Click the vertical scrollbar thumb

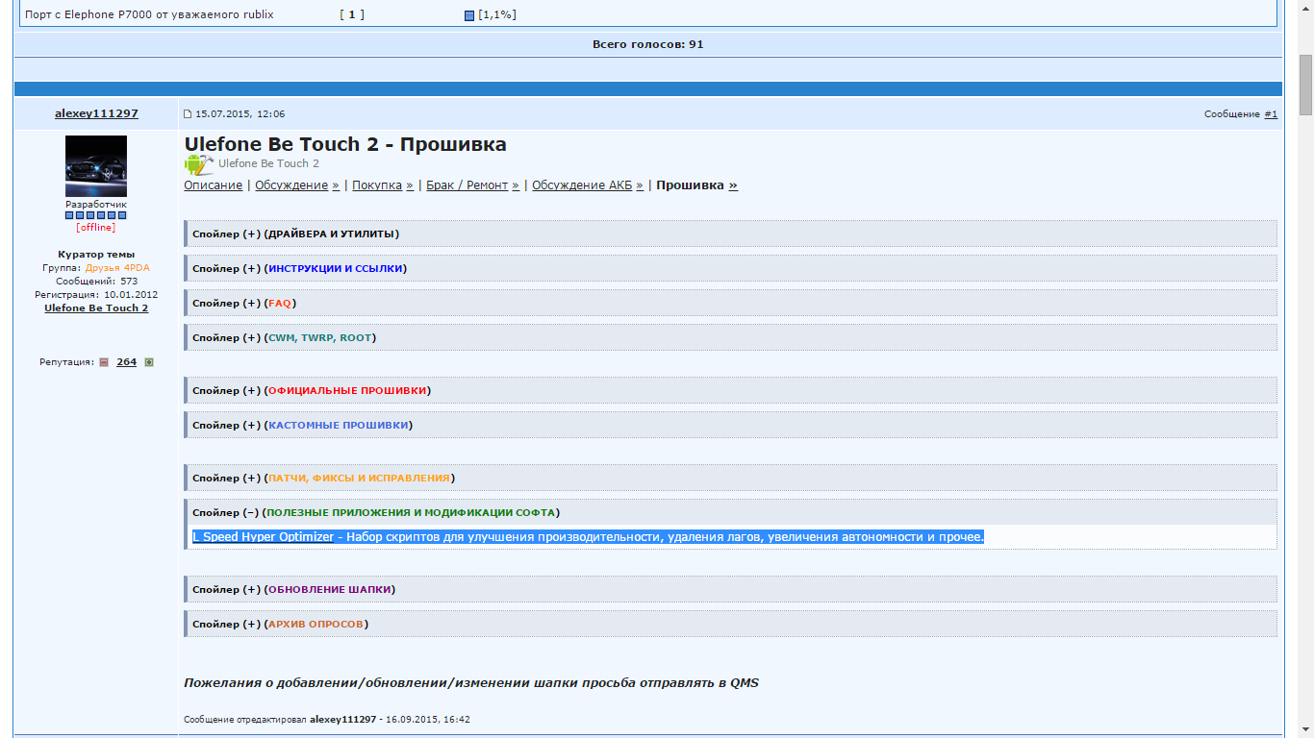(1306, 85)
